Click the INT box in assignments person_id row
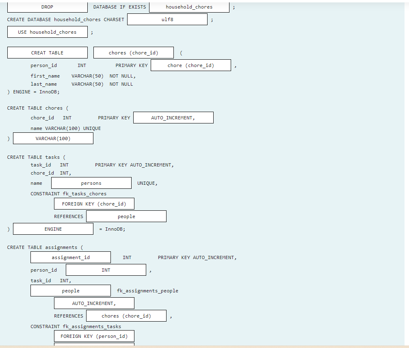Image resolution: width=409 pixels, height=348 pixels. point(106,270)
